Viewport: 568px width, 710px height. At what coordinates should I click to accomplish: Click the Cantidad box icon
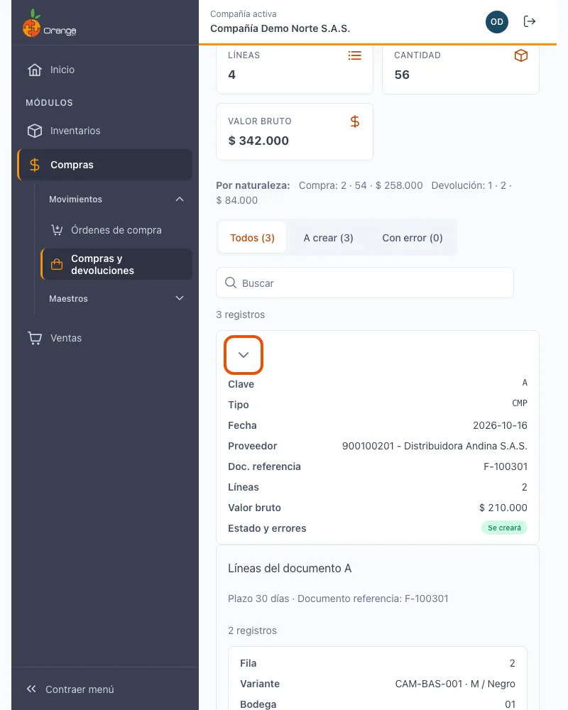[x=521, y=55]
